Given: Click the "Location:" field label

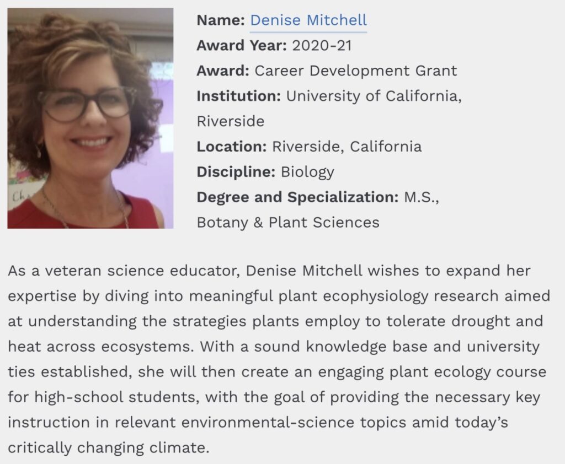Looking at the screenshot, I should coord(232,147).
